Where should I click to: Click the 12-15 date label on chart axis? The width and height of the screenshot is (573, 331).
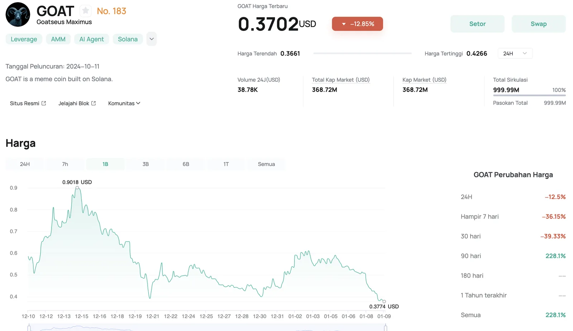[x=82, y=316]
